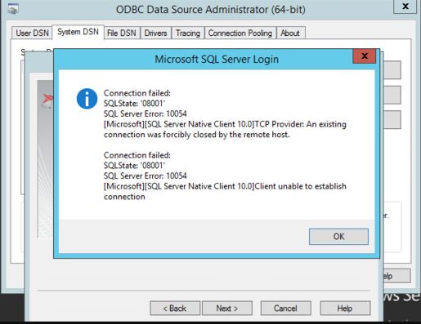This screenshot has width=421, height=324.
Task: Click the first "Connection failed:" heading text
Action: [137, 93]
